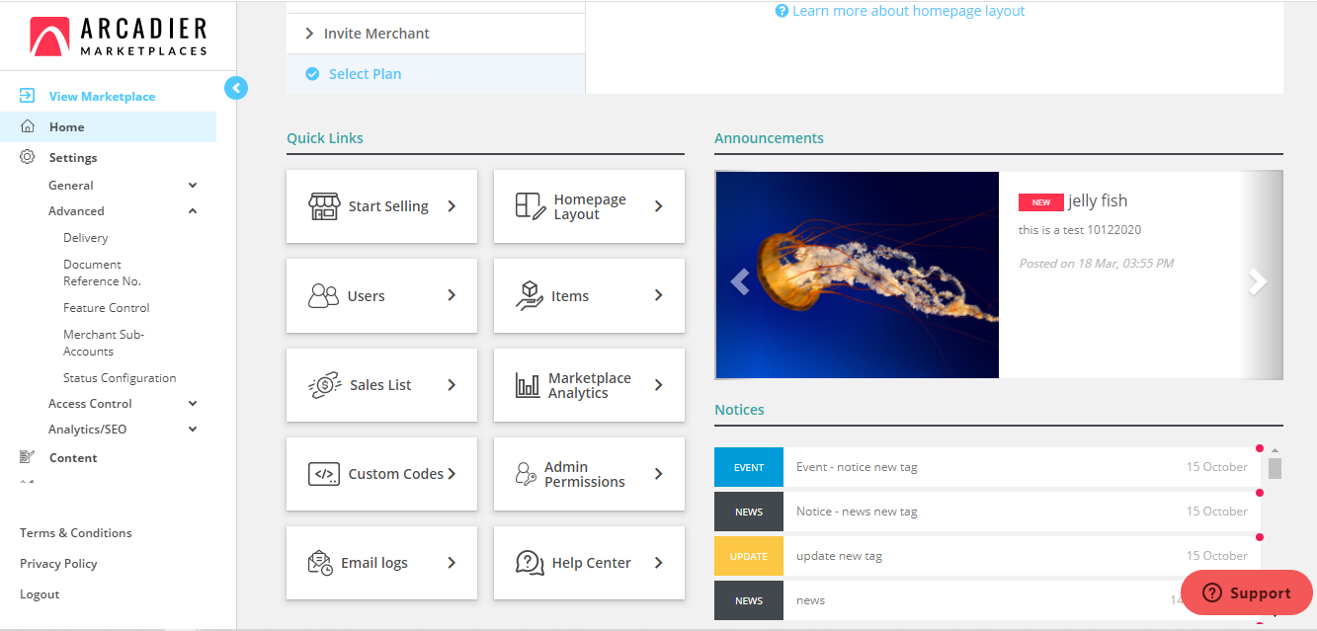Open the Marketplace Analytics quick link label

point(590,385)
